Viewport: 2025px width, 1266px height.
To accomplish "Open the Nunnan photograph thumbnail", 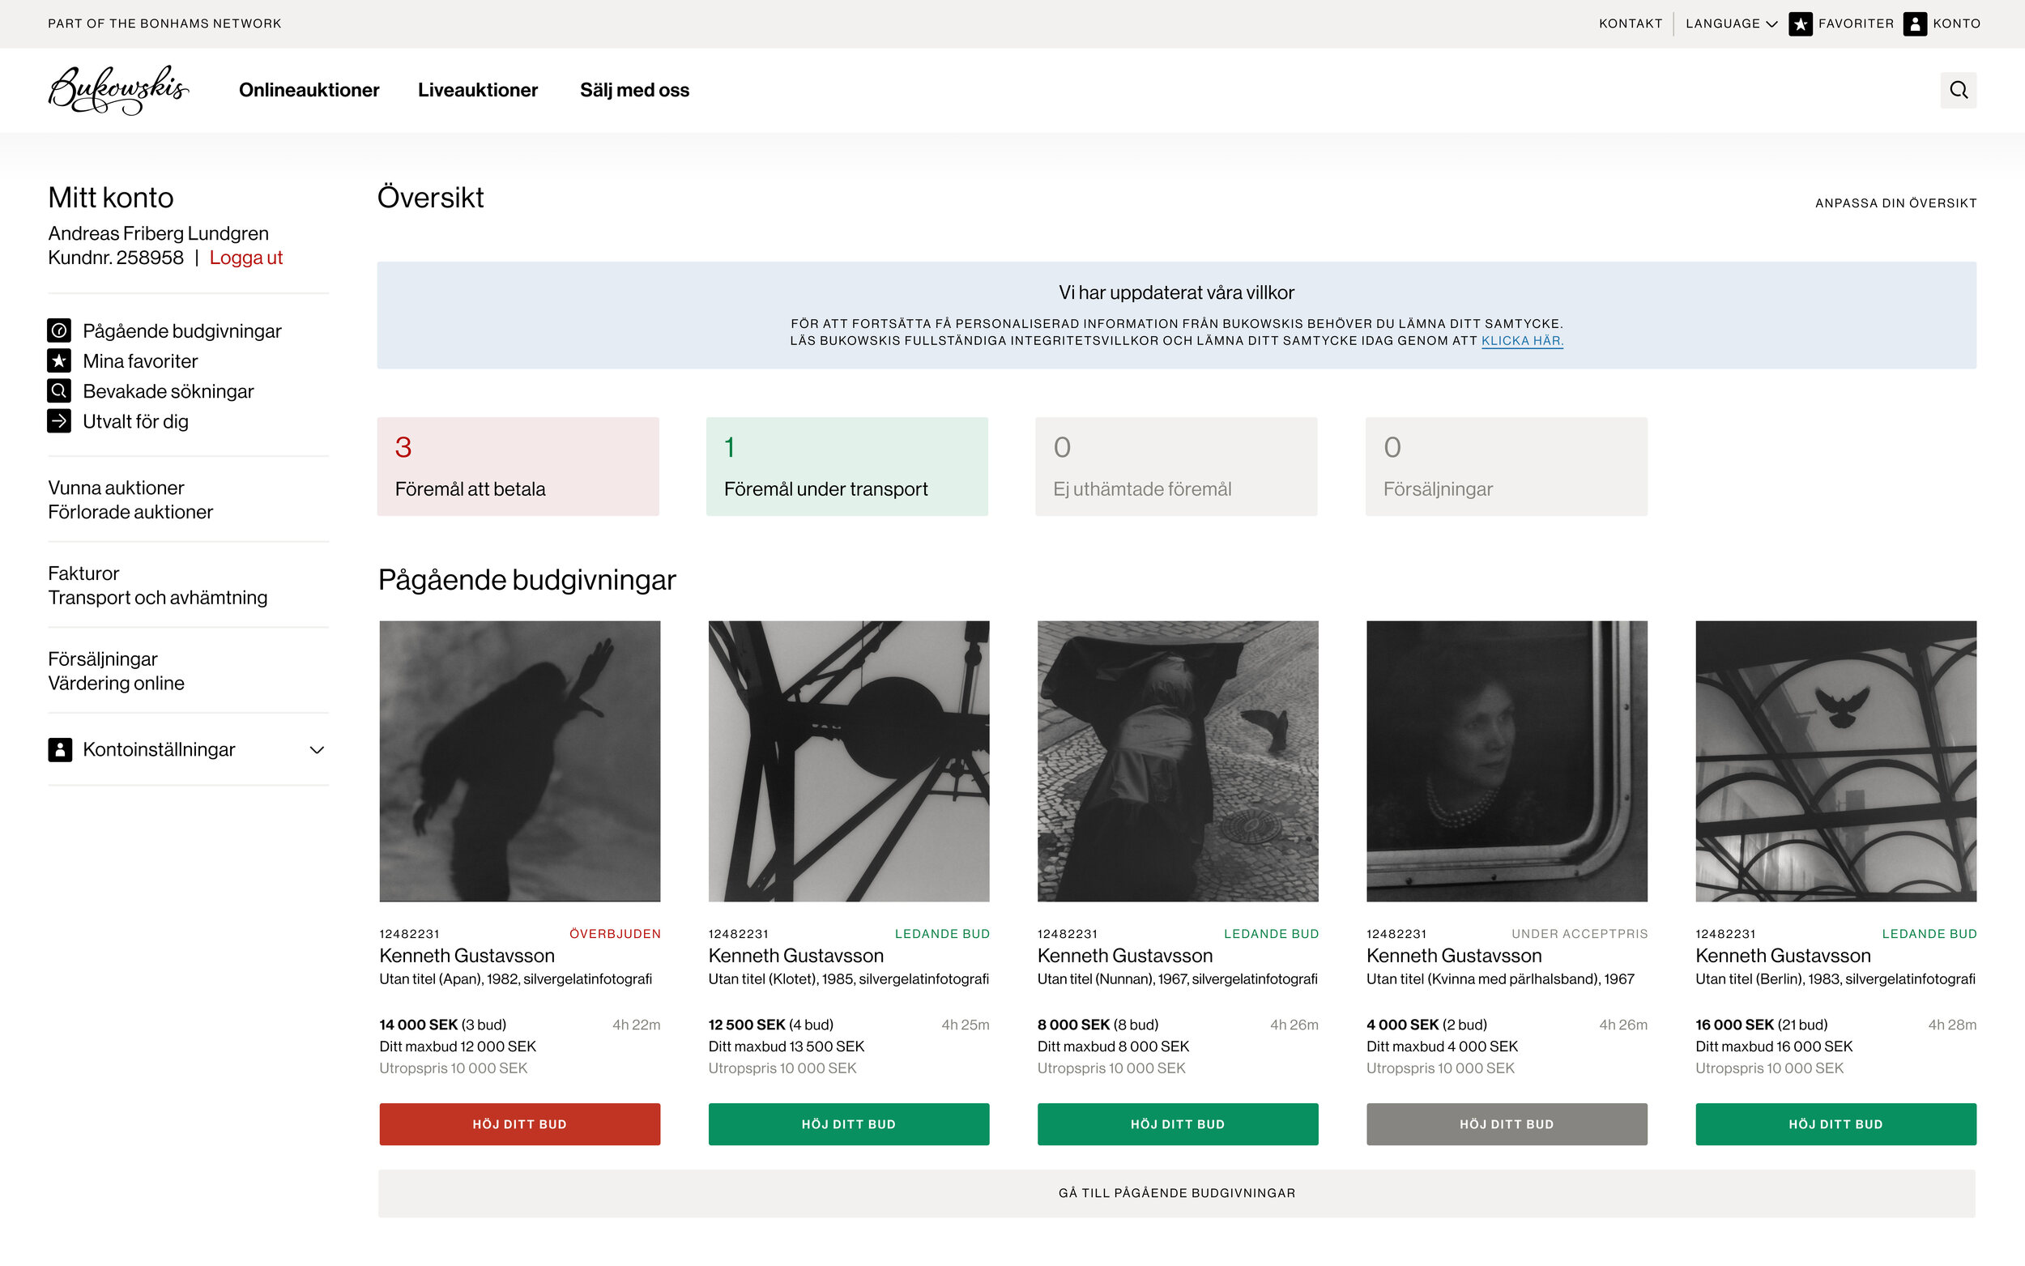I will click(x=1178, y=761).
